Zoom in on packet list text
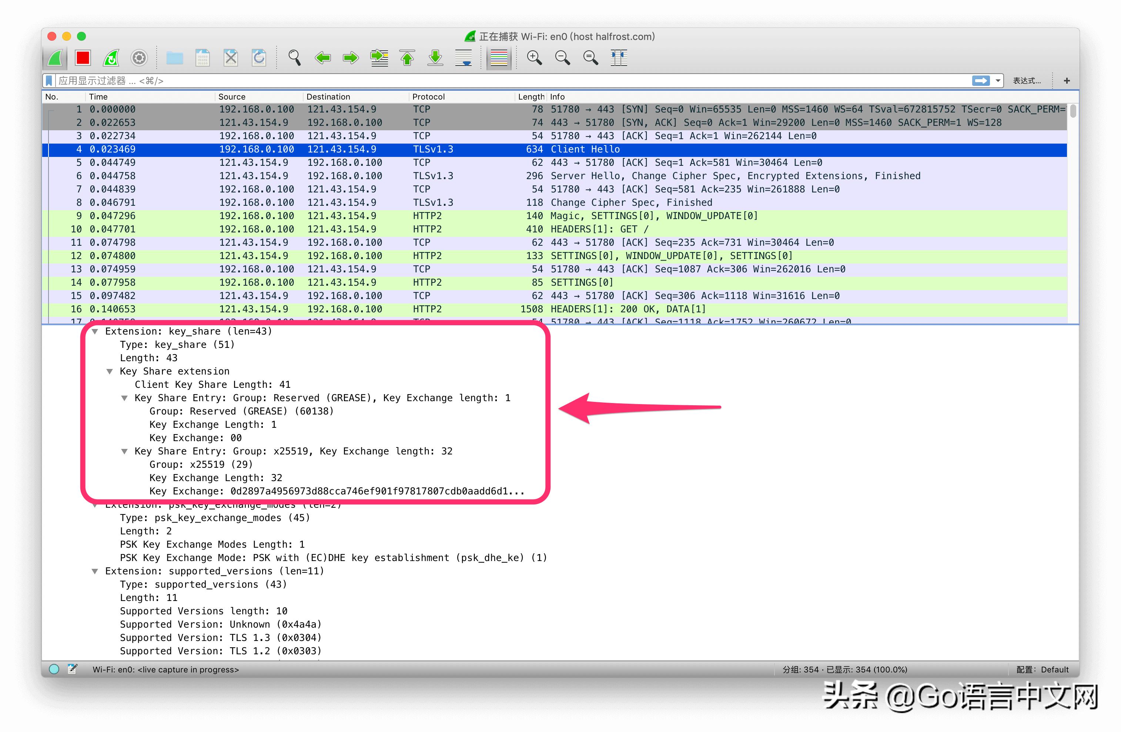Image resolution: width=1121 pixels, height=732 pixels. pyautogui.click(x=534, y=58)
